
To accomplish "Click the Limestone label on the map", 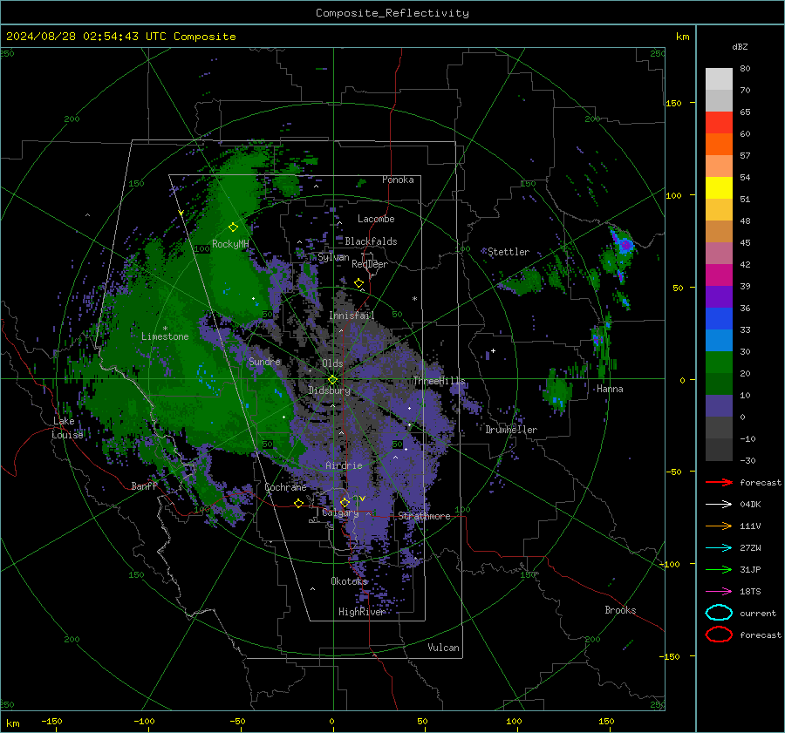I will tap(165, 336).
